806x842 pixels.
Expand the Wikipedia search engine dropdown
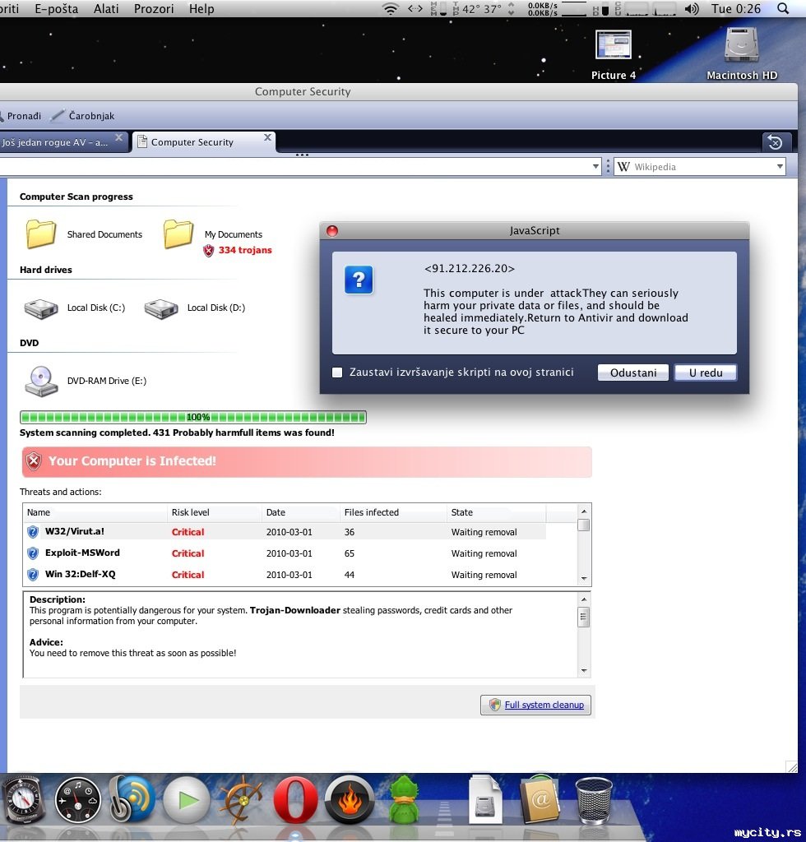[x=780, y=166]
